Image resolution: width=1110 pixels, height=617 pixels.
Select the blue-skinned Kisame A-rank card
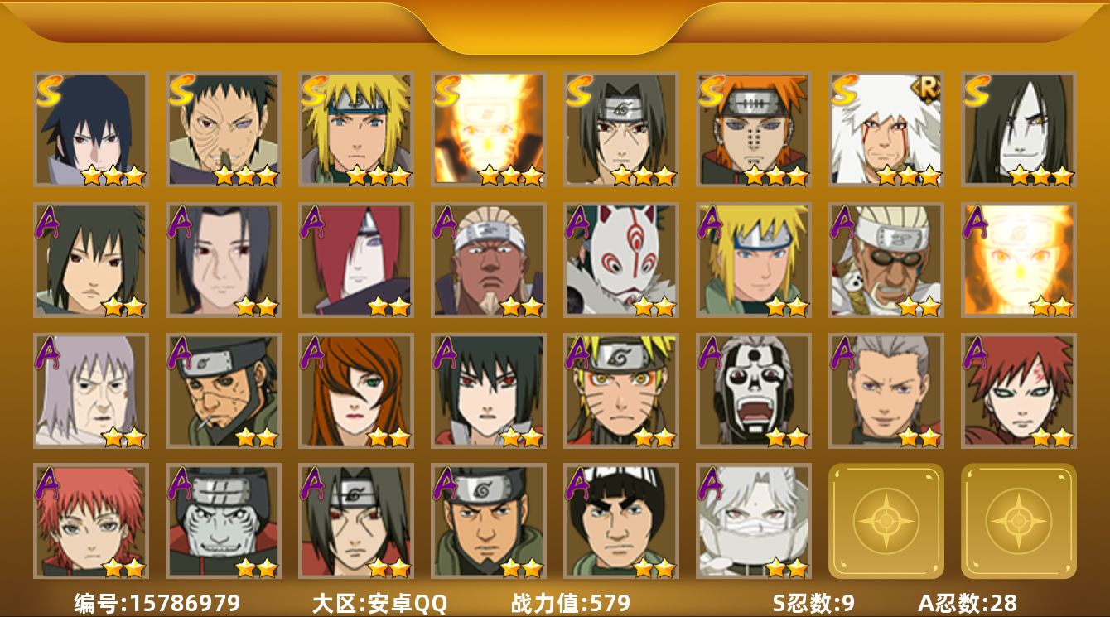click(223, 521)
